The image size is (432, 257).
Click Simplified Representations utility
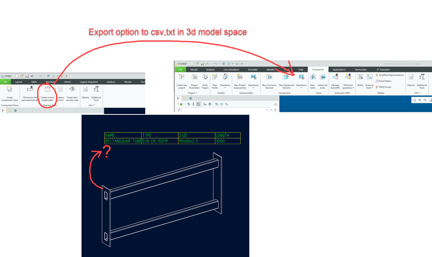point(390,75)
